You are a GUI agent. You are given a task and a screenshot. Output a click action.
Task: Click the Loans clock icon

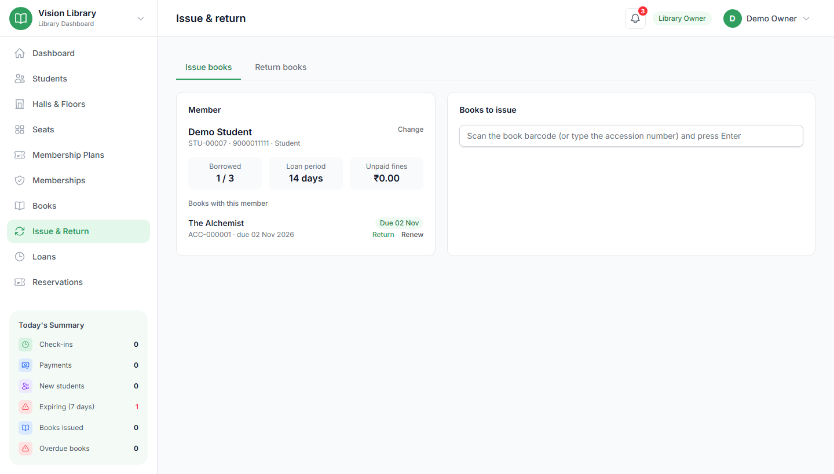(20, 257)
